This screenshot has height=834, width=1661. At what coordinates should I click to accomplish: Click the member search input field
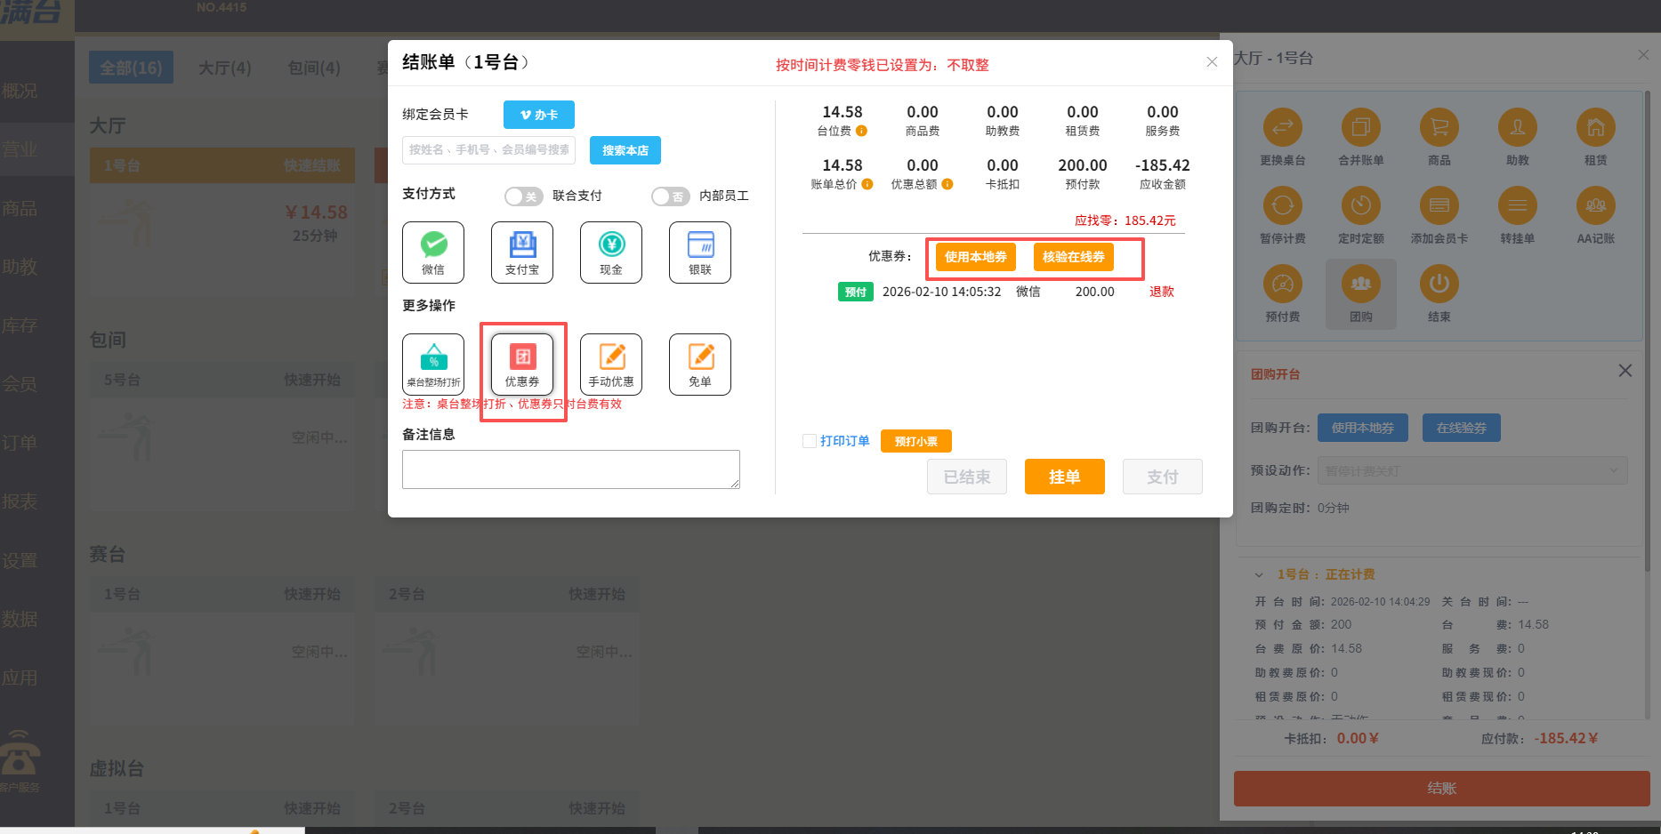[x=488, y=150]
